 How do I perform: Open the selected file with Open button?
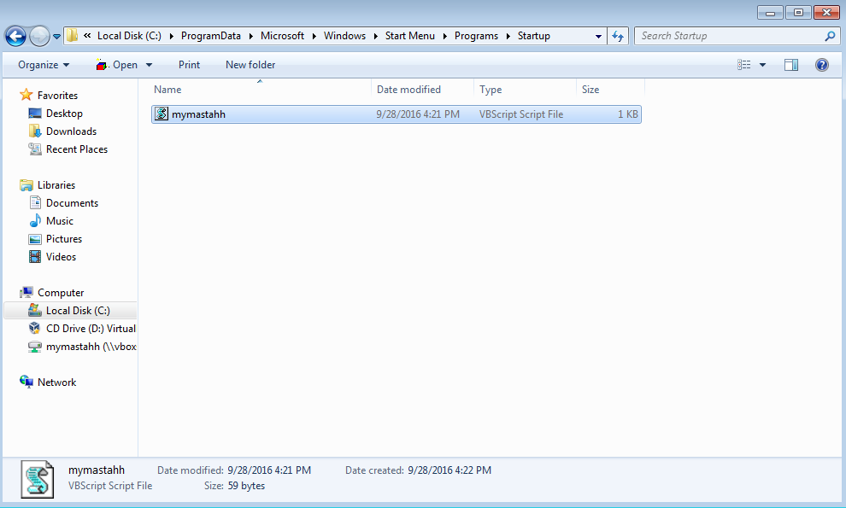[117, 65]
